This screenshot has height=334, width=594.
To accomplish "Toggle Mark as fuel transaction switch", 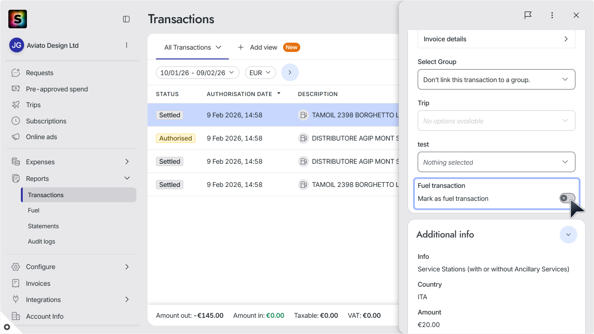I will [567, 198].
